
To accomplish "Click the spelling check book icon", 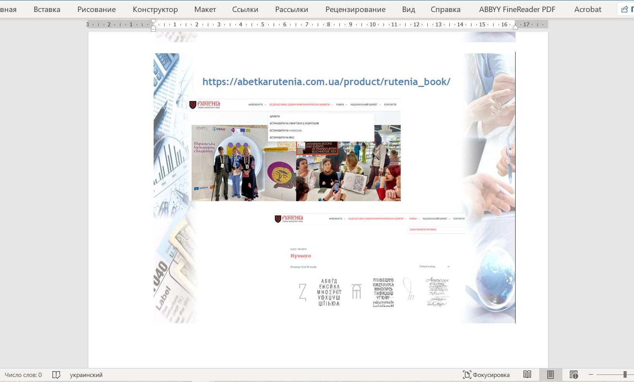I will (x=56, y=375).
